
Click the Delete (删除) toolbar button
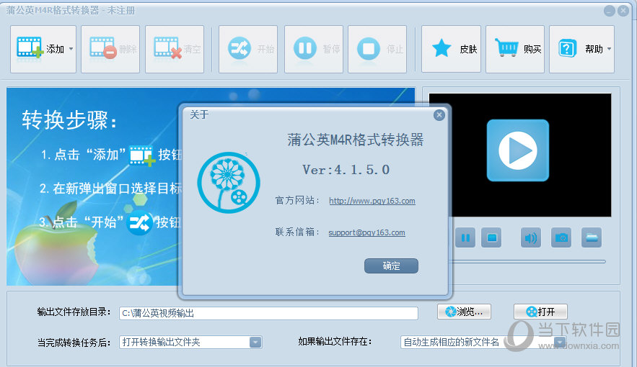coord(110,50)
